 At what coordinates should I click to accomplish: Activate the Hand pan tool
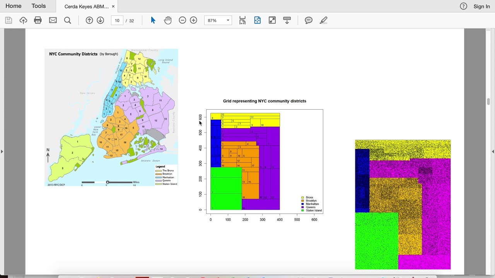tap(167, 20)
